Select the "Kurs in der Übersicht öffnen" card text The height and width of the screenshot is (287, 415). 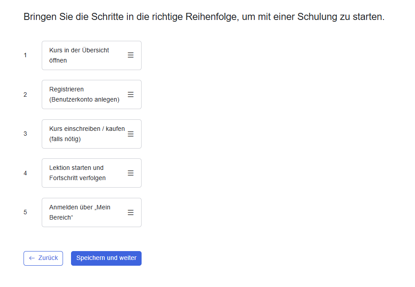79,55
